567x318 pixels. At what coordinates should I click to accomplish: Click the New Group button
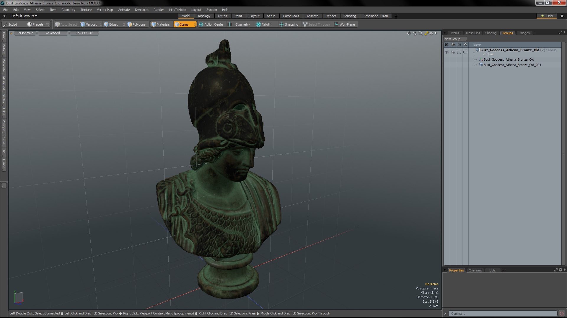(x=455, y=39)
